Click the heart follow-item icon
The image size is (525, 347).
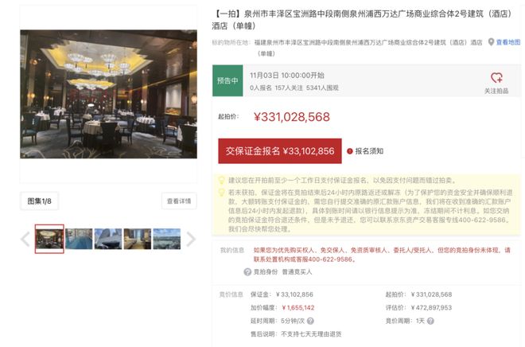pyautogui.click(x=496, y=78)
